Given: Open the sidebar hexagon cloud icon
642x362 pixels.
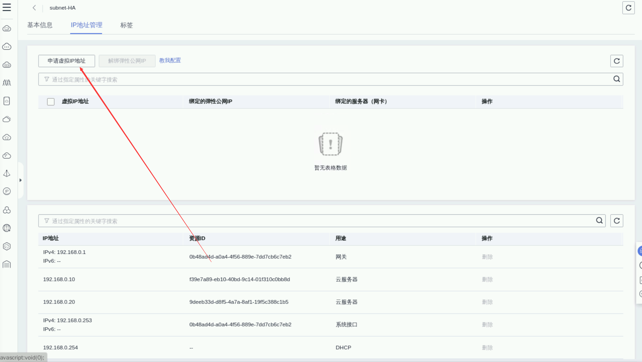Looking at the screenshot, I should (x=7, y=246).
